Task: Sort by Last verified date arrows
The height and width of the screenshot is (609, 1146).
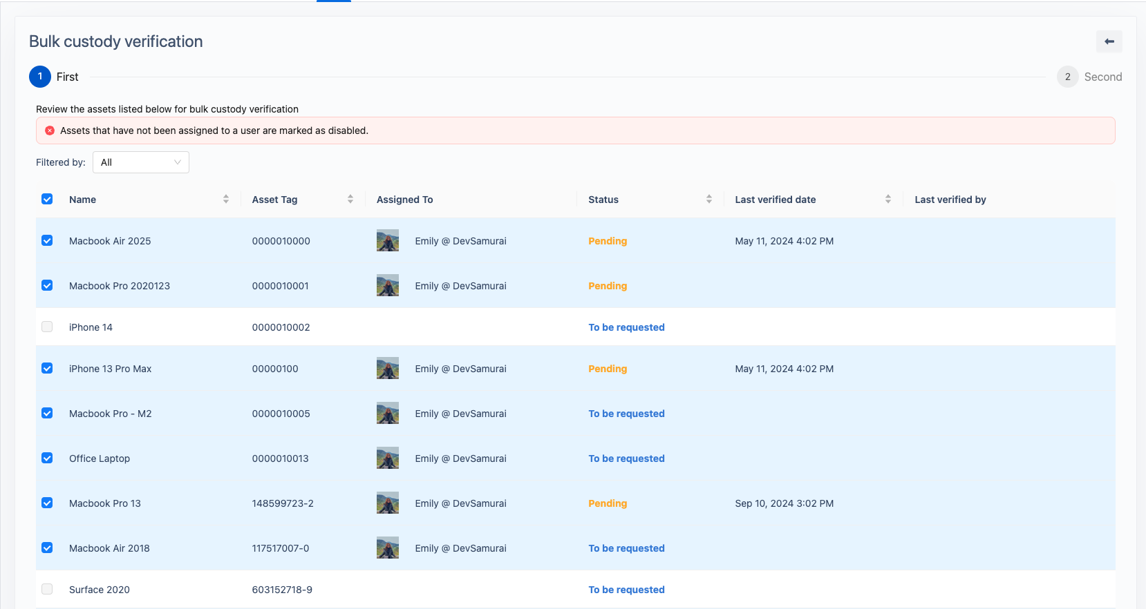Action: 887,200
